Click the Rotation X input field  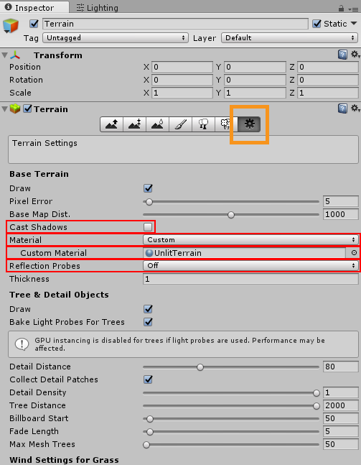[x=182, y=80]
